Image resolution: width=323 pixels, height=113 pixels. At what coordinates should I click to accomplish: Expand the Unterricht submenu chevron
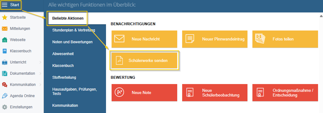tap(40, 62)
